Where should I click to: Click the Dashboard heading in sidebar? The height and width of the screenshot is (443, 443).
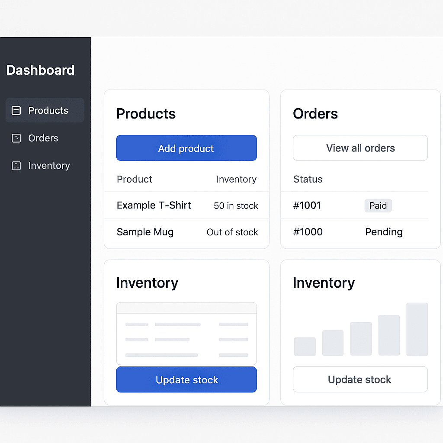tap(40, 70)
